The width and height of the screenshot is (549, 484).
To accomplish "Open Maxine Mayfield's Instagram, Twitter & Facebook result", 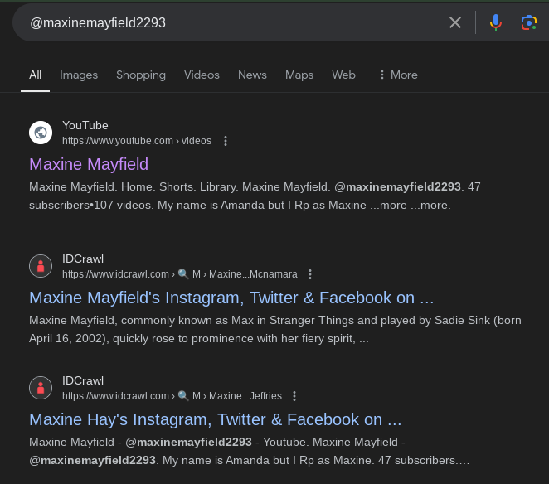I will (x=231, y=298).
